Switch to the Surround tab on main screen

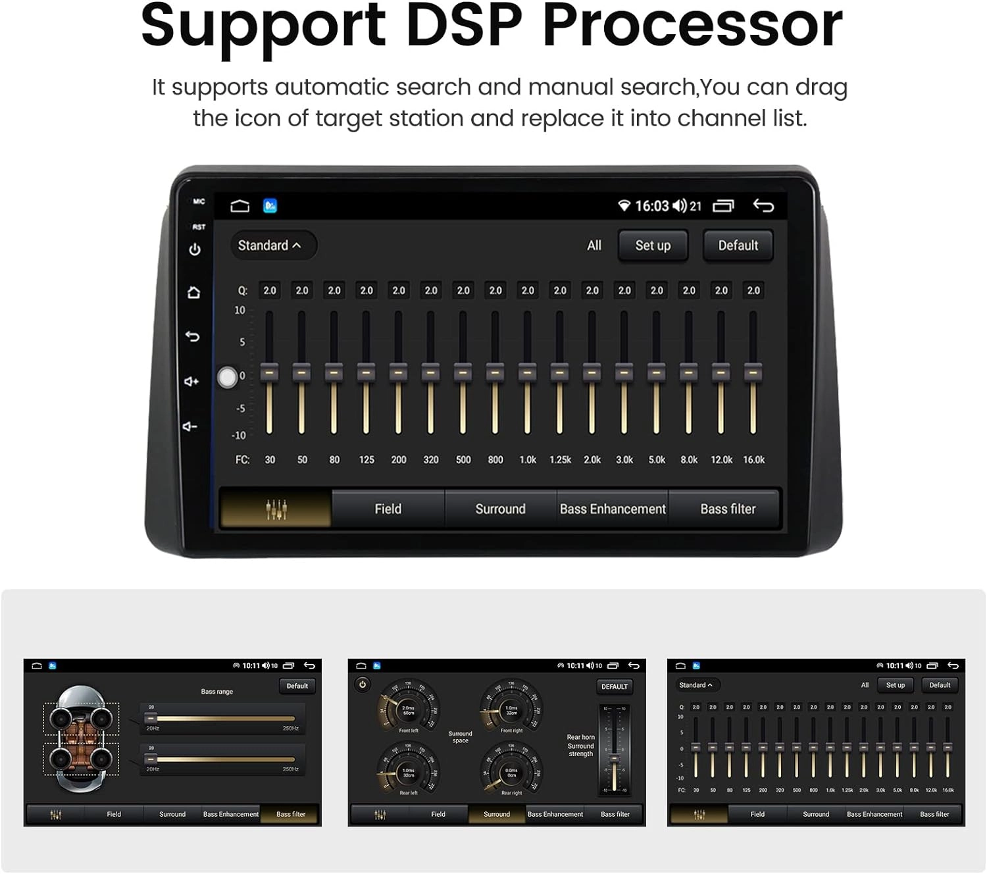(x=500, y=509)
